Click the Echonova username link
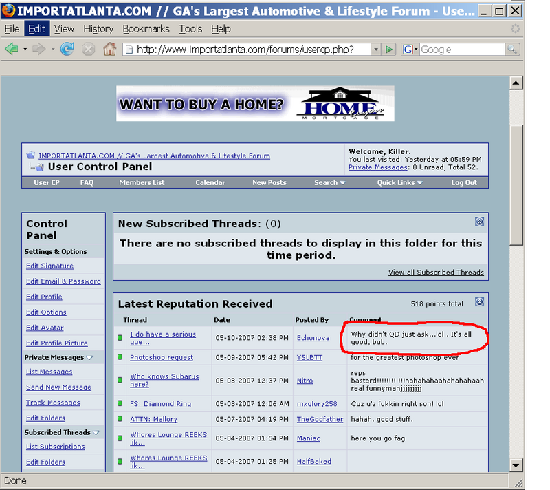 [313, 338]
